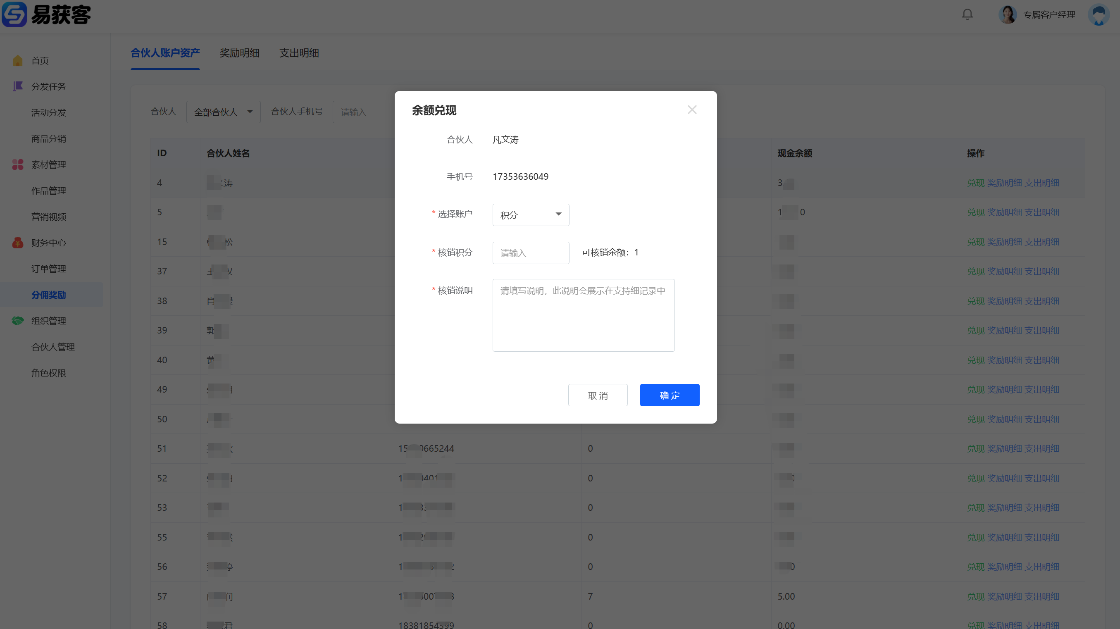Click the 组织管理 handshake icon
The height and width of the screenshot is (629, 1120).
17,321
